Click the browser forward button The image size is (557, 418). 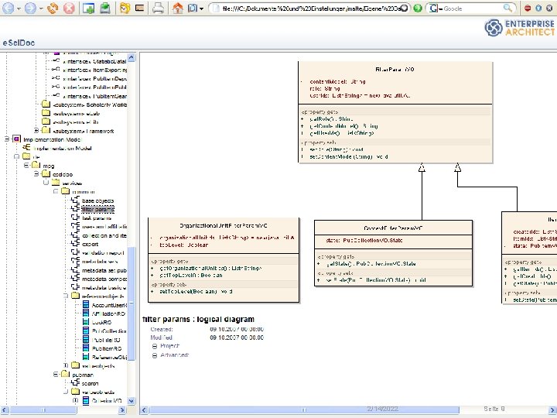coord(30,9)
